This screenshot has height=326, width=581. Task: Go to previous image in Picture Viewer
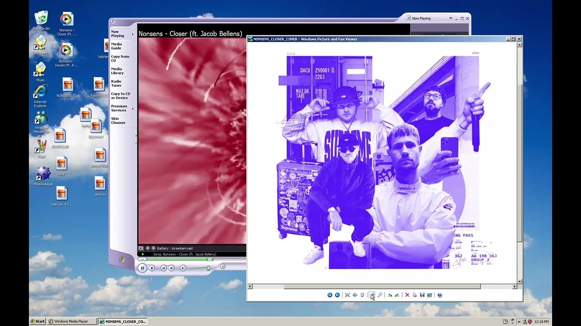pos(330,295)
